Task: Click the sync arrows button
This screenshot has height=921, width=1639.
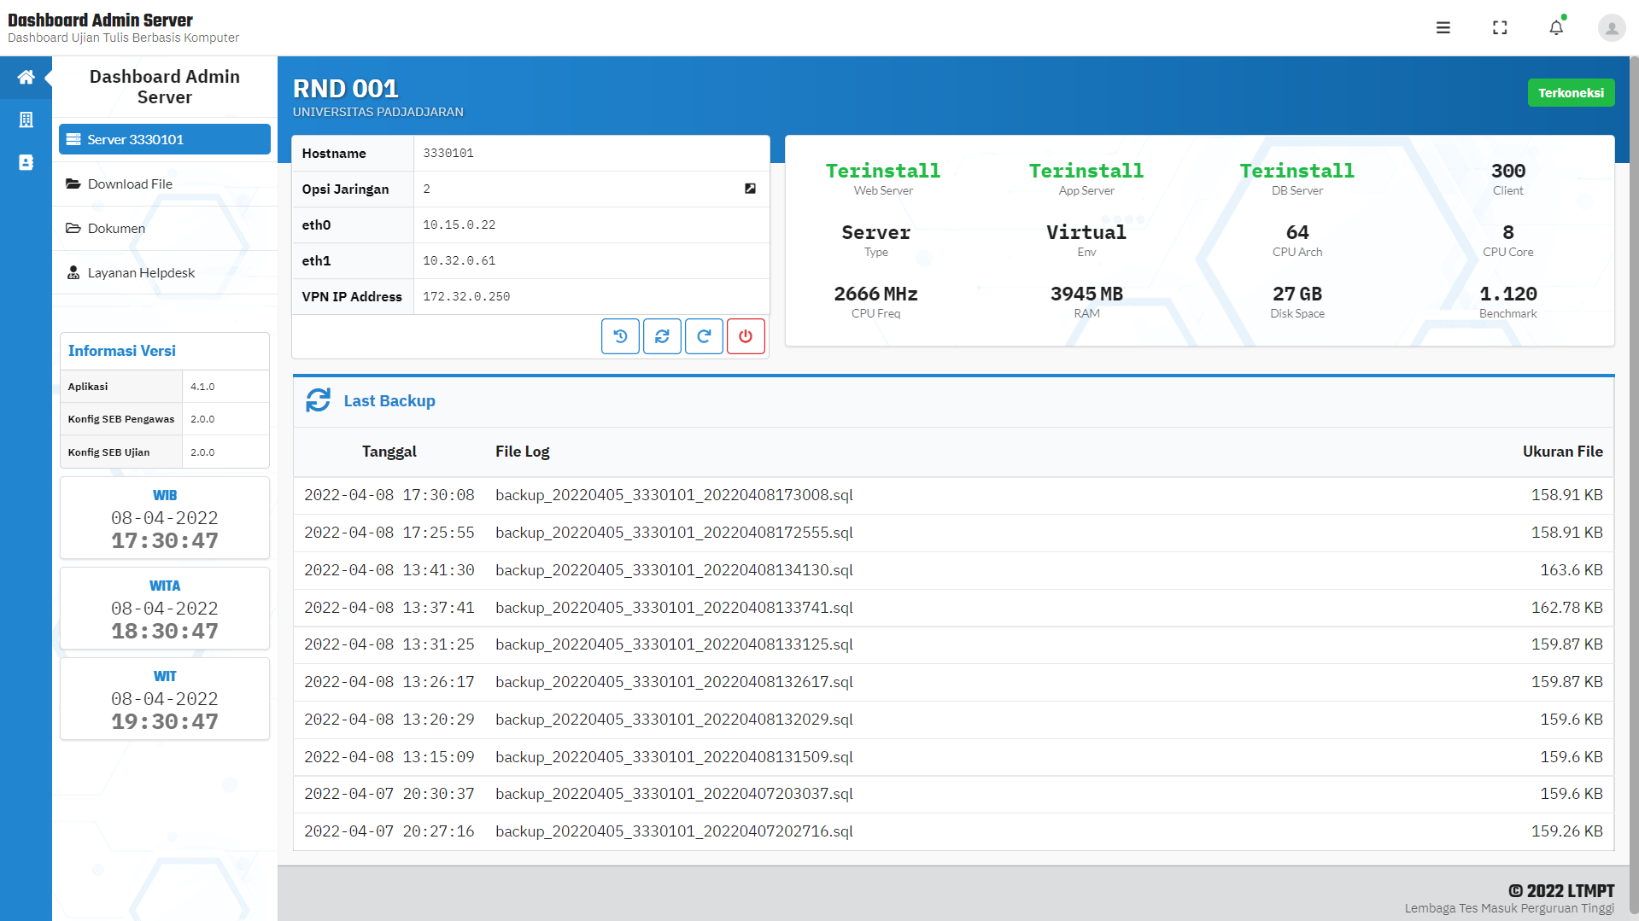Action: click(662, 336)
